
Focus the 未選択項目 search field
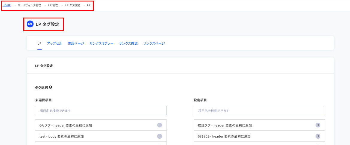point(101,110)
